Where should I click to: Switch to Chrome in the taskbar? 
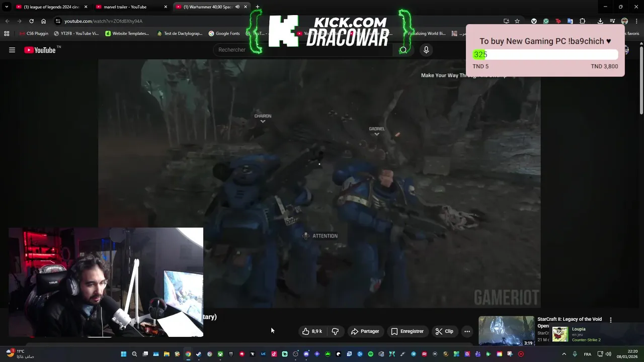tap(188, 354)
